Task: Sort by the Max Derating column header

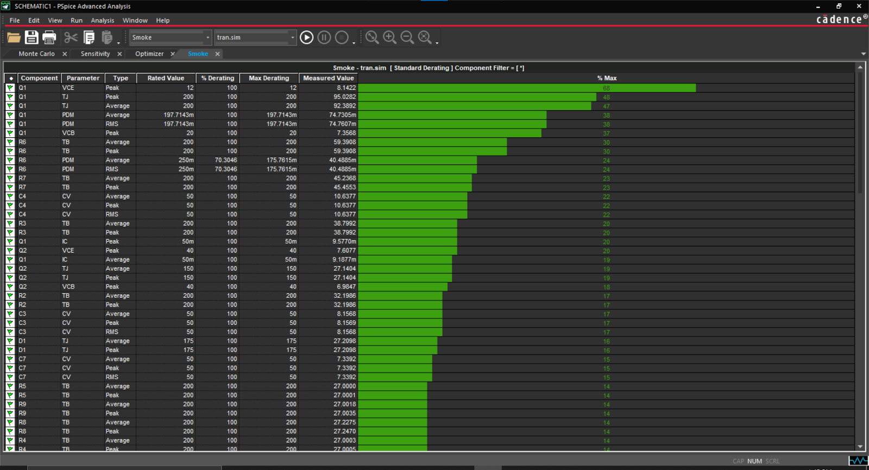Action: coord(269,78)
